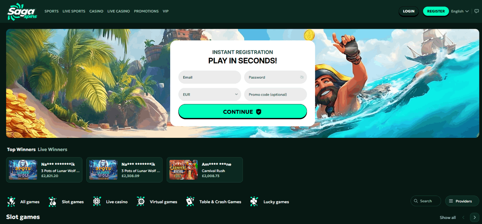Switch to the Live Winners tab
This screenshot has height=224, width=482.
click(52, 149)
